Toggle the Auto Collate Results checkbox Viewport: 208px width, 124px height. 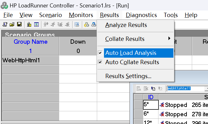(100, 62)
